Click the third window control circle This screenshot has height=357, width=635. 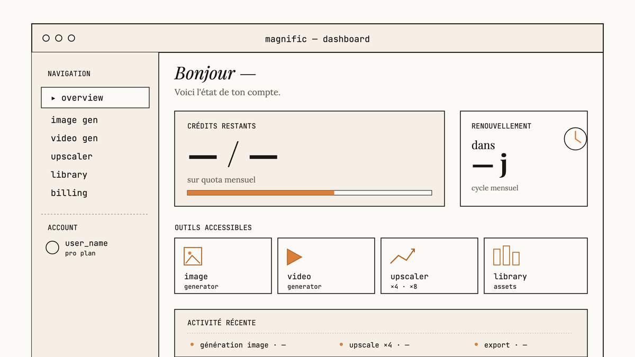click(x=71, y=38)
